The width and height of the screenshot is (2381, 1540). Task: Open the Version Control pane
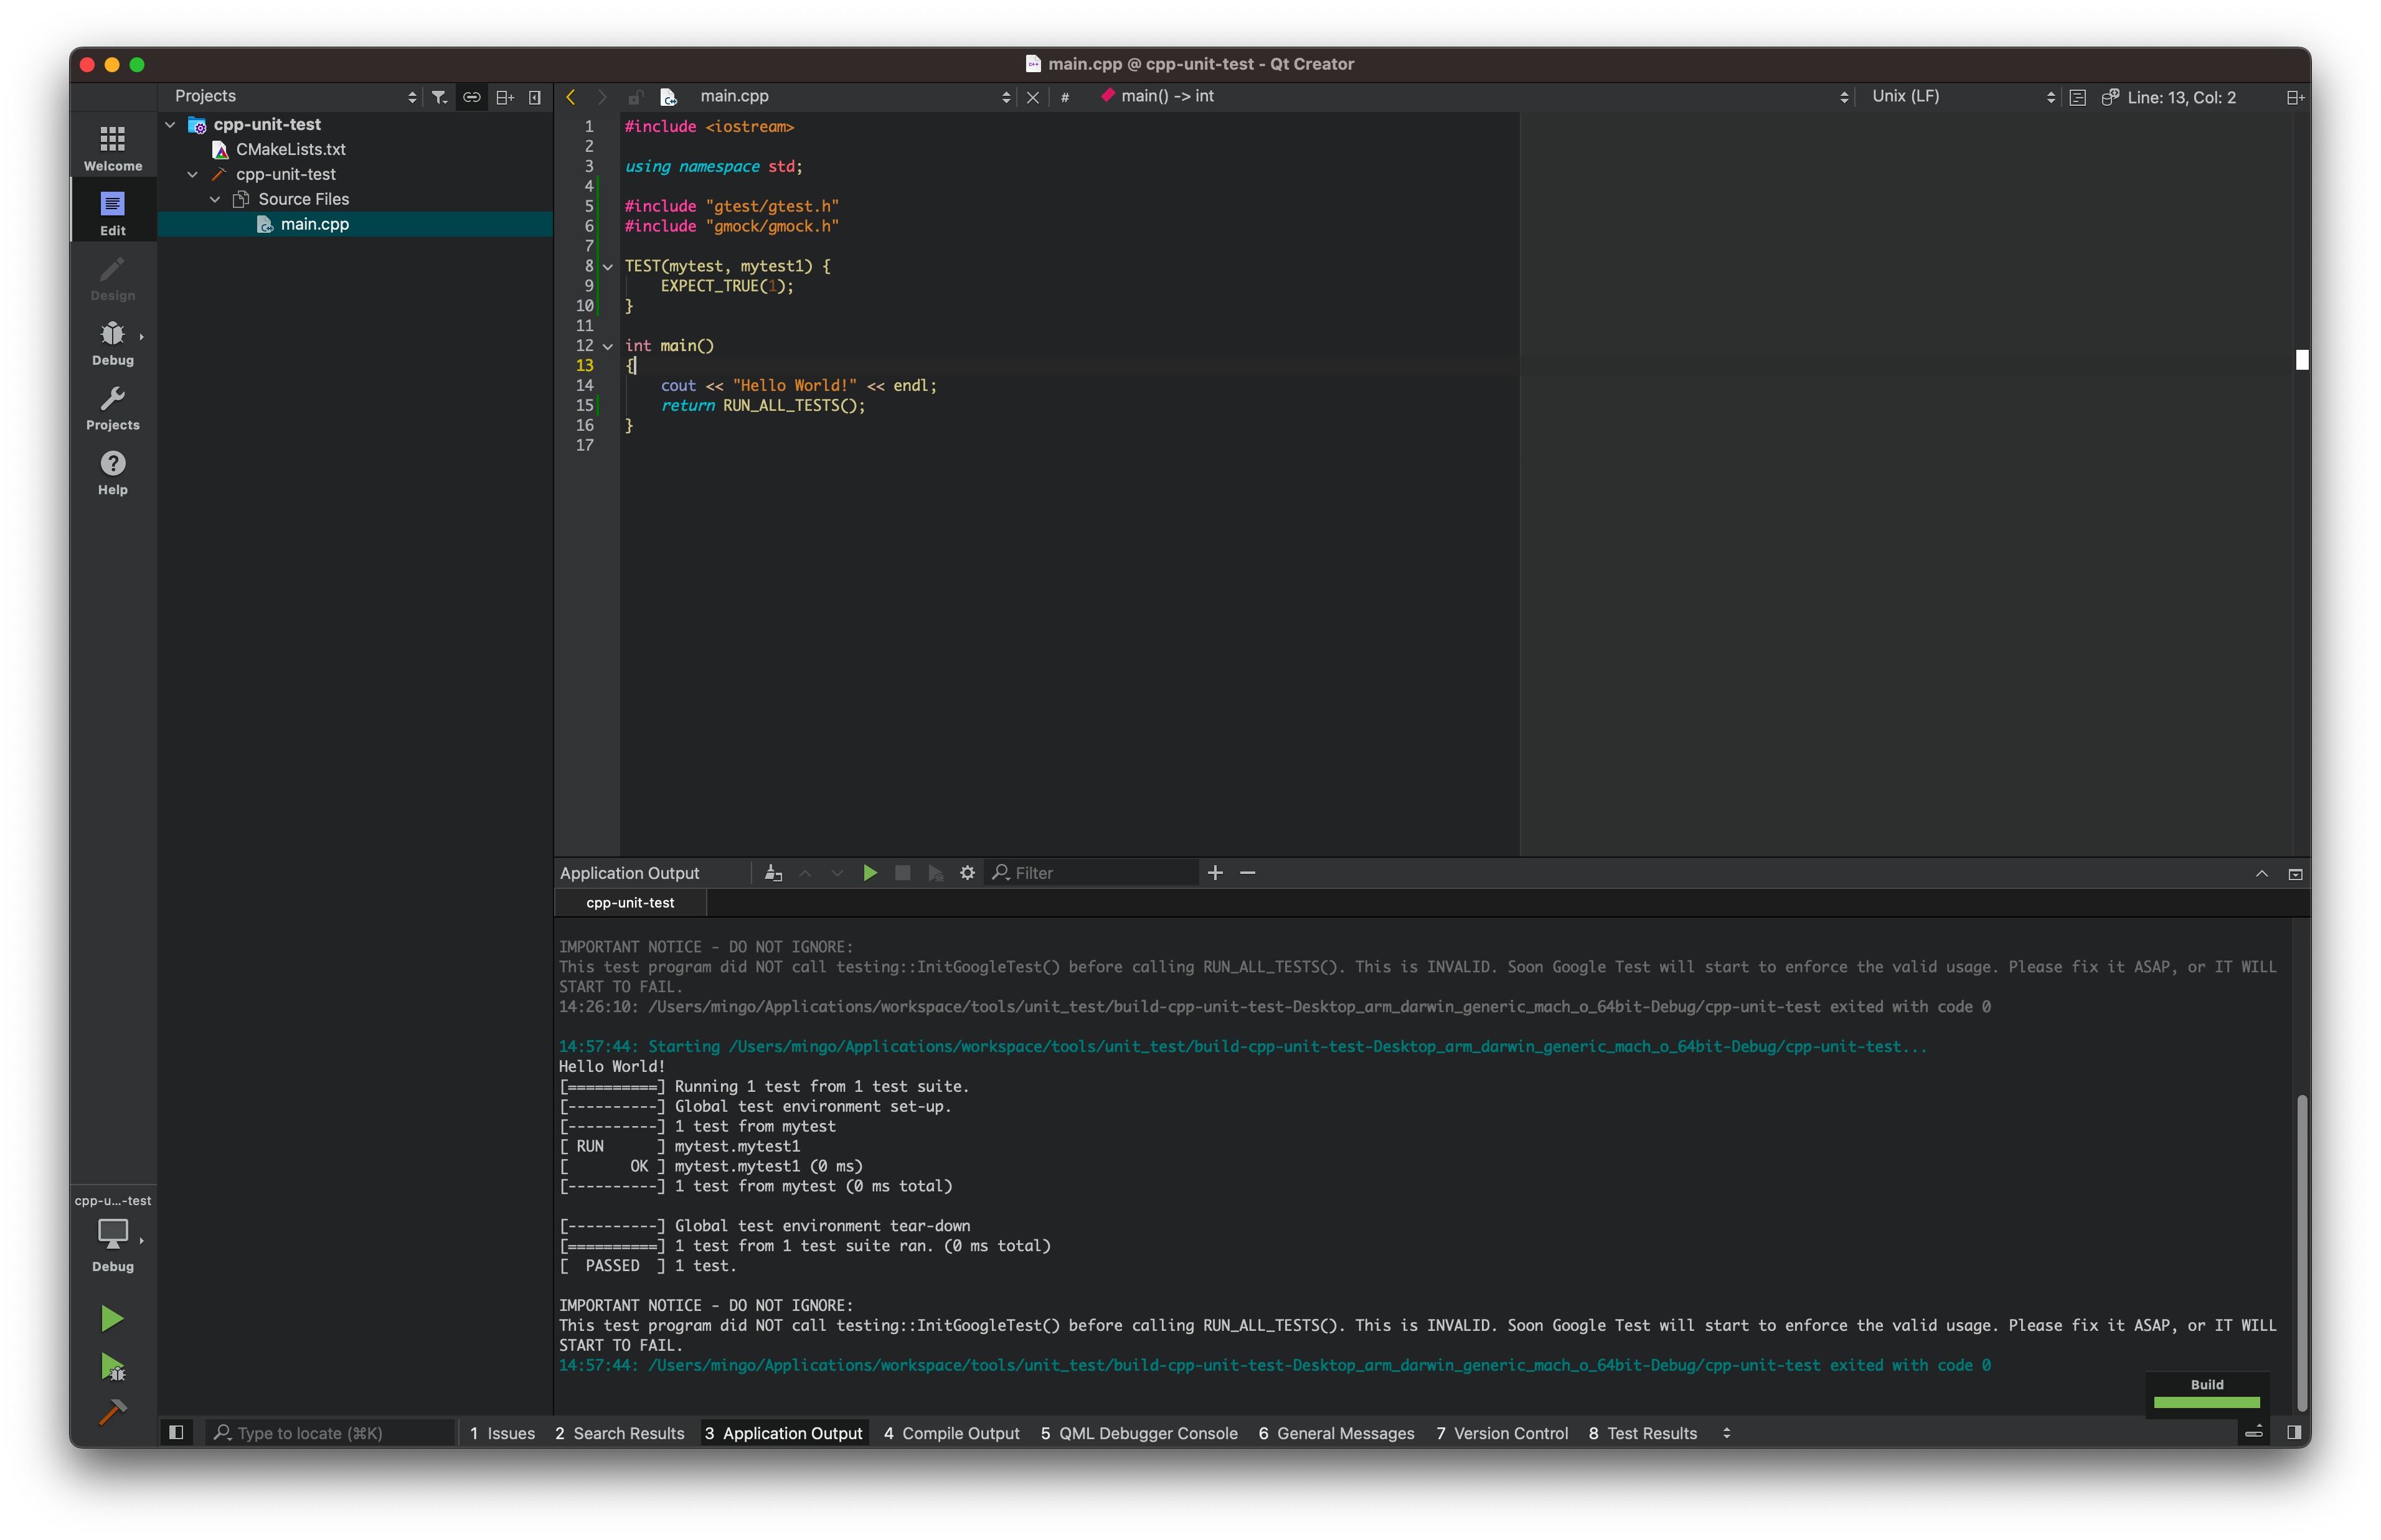tap(1502, 1433)
